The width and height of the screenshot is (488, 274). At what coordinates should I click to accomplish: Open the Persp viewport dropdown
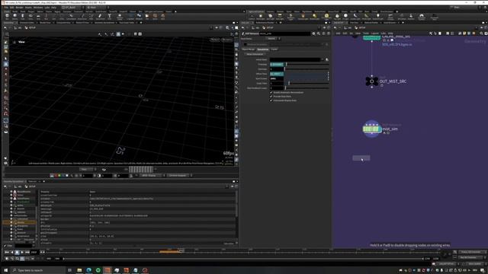tap(215, 40)
